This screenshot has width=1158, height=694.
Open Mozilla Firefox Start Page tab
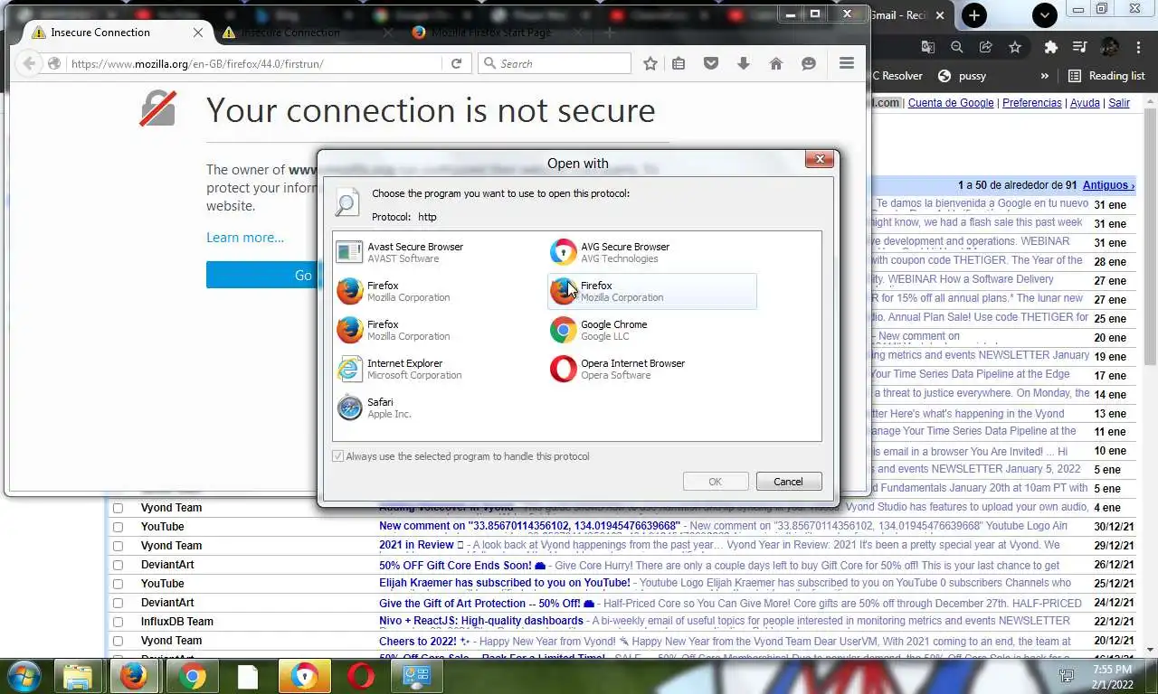pos(491,33)
